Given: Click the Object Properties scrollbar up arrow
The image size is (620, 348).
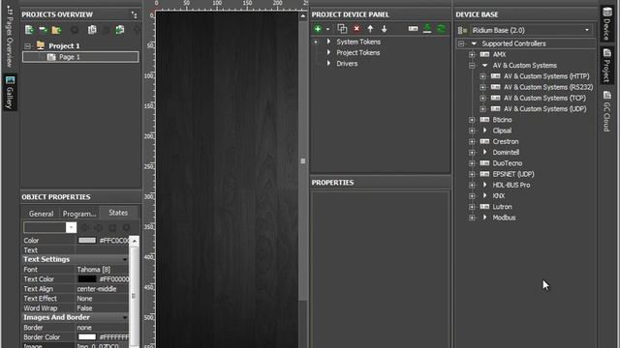Looking at the screenshot, I should [x=134, y=241].
